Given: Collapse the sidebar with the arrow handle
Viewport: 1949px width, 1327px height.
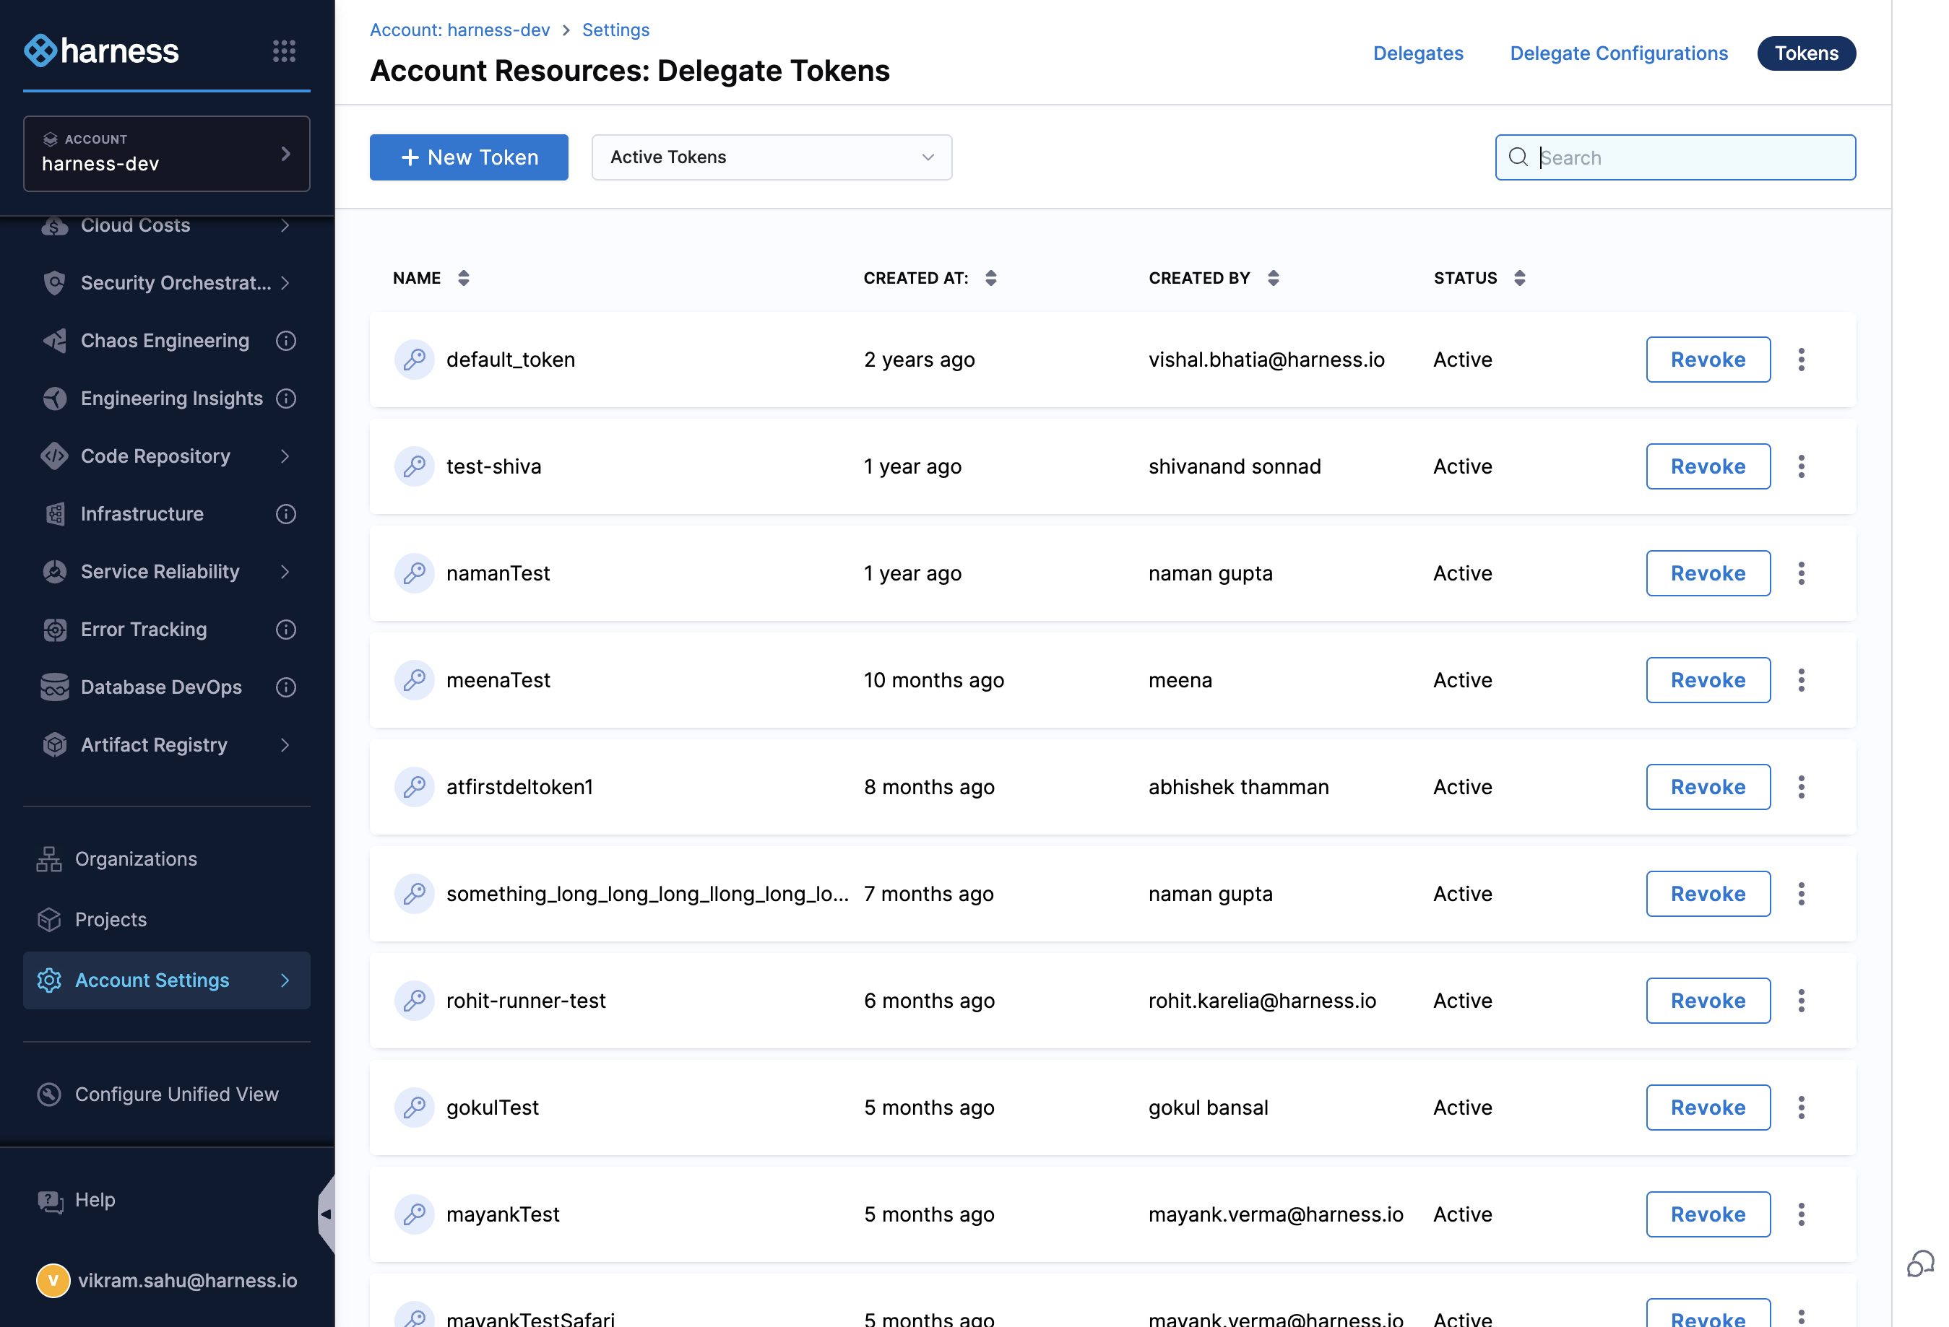Looking at the screenshot, I should (327, 1214).
